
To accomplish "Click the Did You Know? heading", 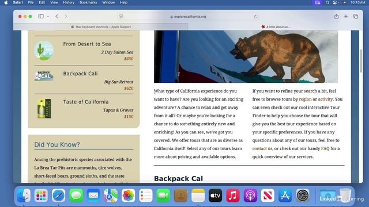I will 57,144.
